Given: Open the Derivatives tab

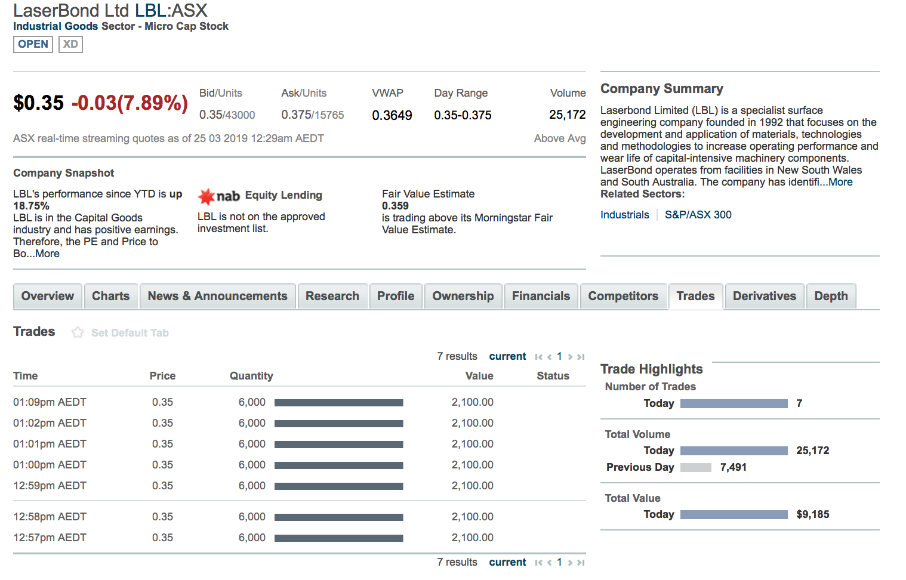Looking at the screenshot, I should click(765, 297).
